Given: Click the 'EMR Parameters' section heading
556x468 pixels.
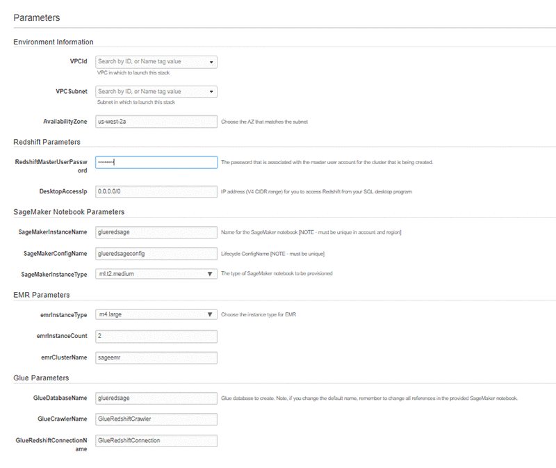Looking at the screenshot, I should pyautogui.click(x=42, y=295).
